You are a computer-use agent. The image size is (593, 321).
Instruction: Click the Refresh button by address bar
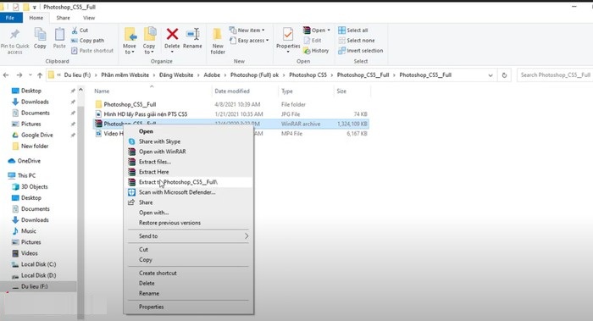504,75
